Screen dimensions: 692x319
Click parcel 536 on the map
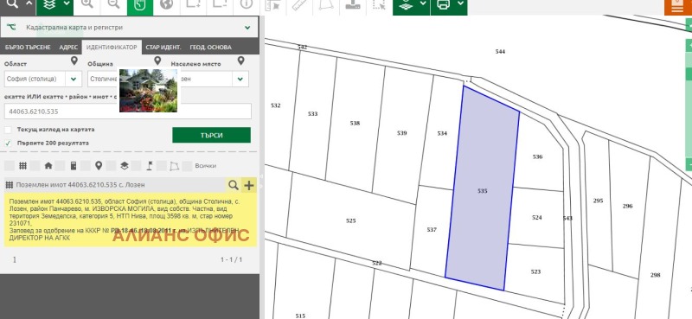click(537, 156)
